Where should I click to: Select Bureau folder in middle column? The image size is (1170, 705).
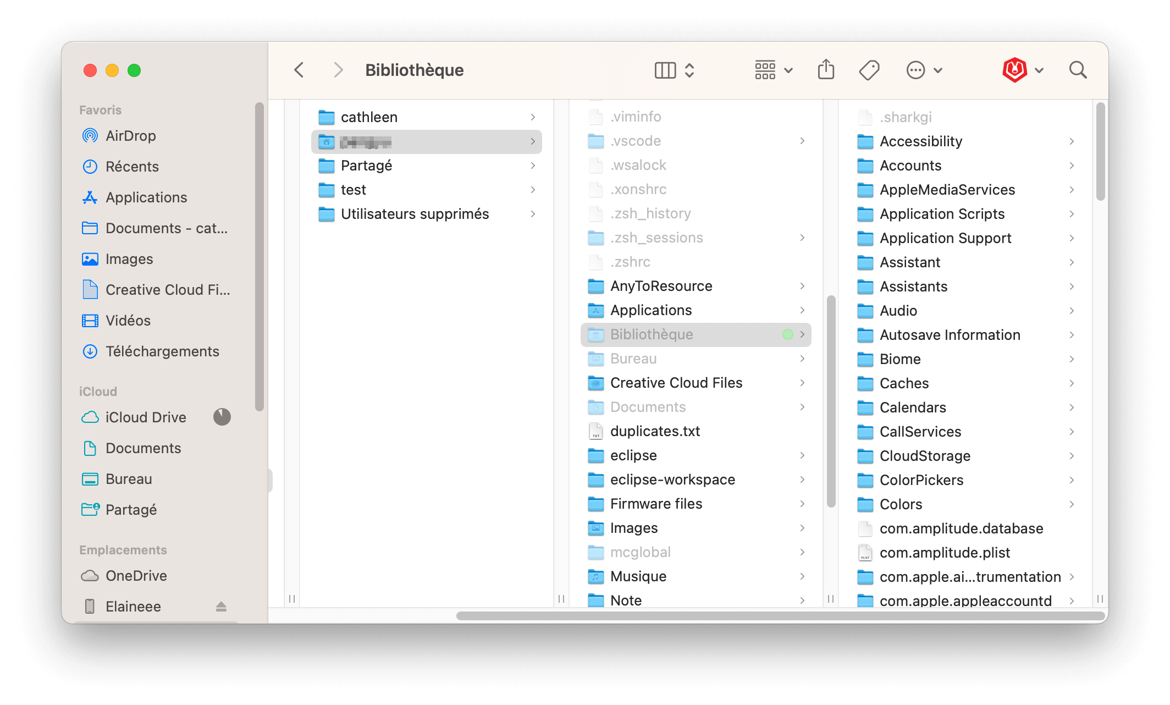click(696, 359)
